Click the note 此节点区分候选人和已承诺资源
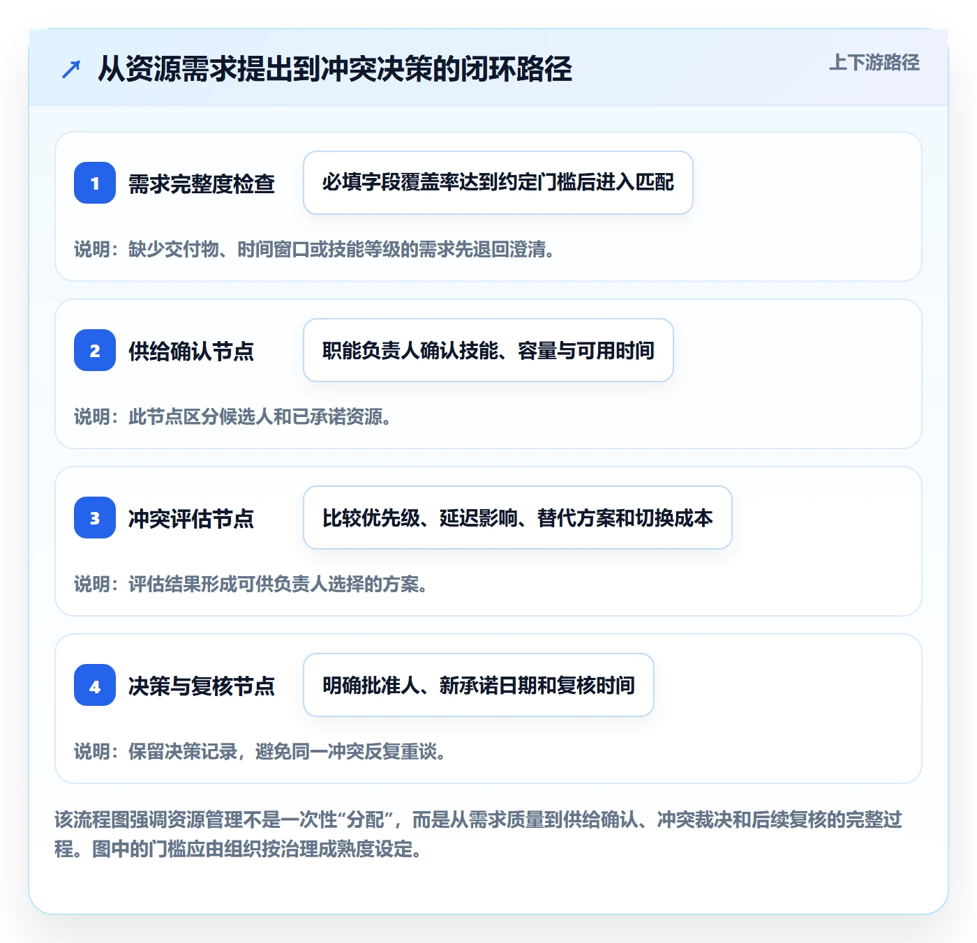Image resolution: width=977 pixels, height=943 pixels. point(233,416)
